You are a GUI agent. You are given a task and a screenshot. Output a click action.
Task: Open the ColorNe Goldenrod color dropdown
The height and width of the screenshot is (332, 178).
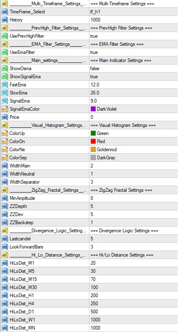(x=133, y=150)
